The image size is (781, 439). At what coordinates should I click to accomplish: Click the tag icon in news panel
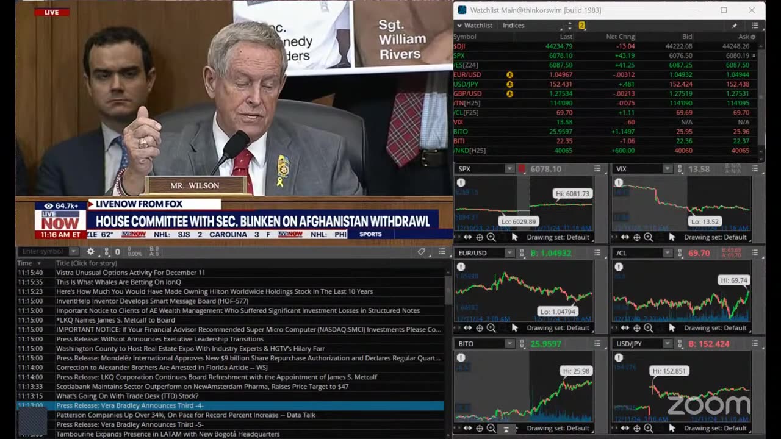[x=422, y=251]
